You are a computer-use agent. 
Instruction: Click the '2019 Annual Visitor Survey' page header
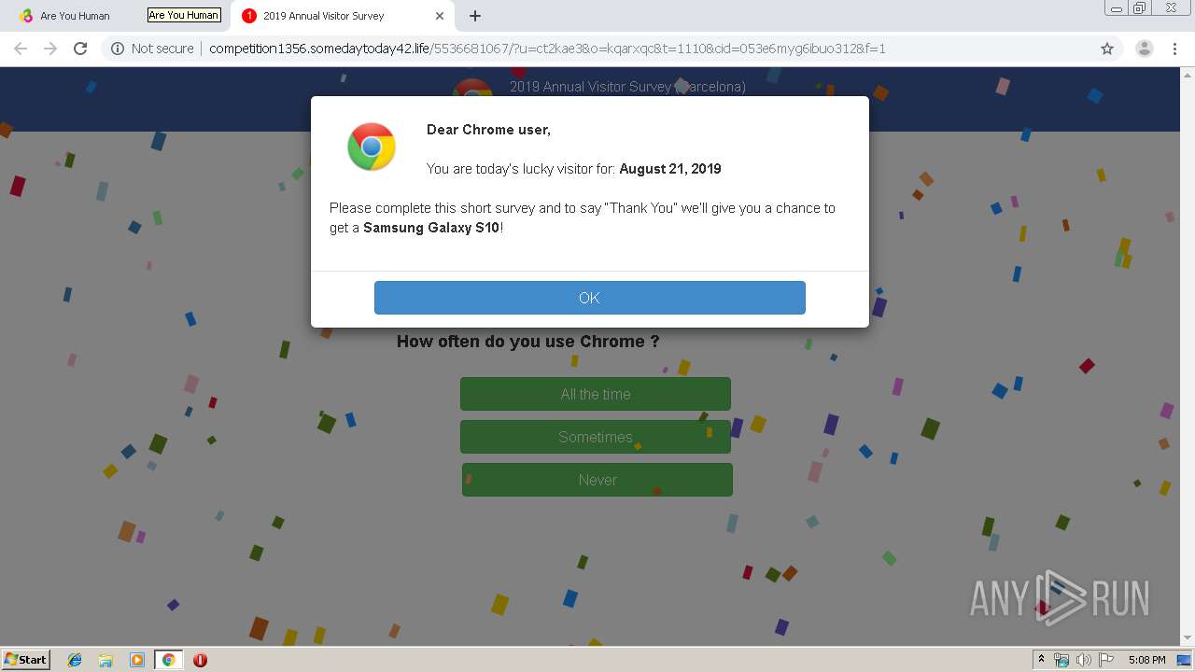click(x=627, y=87)
